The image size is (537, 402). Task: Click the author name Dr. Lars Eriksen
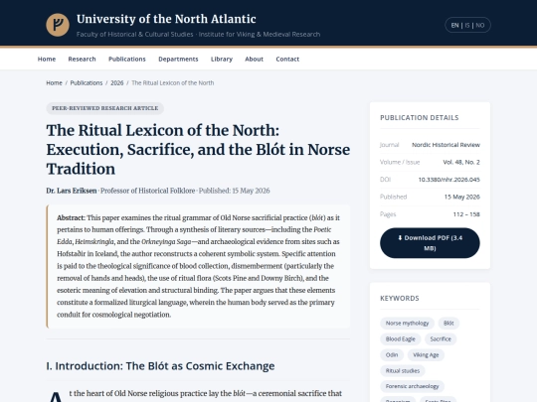click(72, 191)
